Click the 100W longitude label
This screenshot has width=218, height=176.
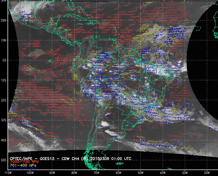click(x=30, y=173)
